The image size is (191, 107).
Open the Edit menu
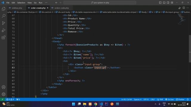pos(13,3)
